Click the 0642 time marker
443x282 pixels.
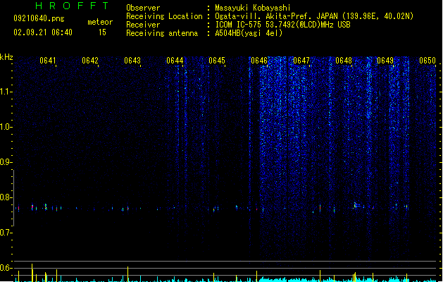(x=90, y=61)
